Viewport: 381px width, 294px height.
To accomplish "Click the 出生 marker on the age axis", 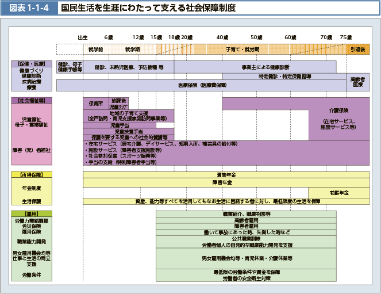I will pyautogui.click(x=82, y=37).
